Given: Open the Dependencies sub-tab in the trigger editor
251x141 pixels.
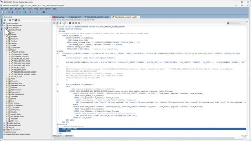Looking at the screenshot, I should pyautogui.click(x=66, y=20).
